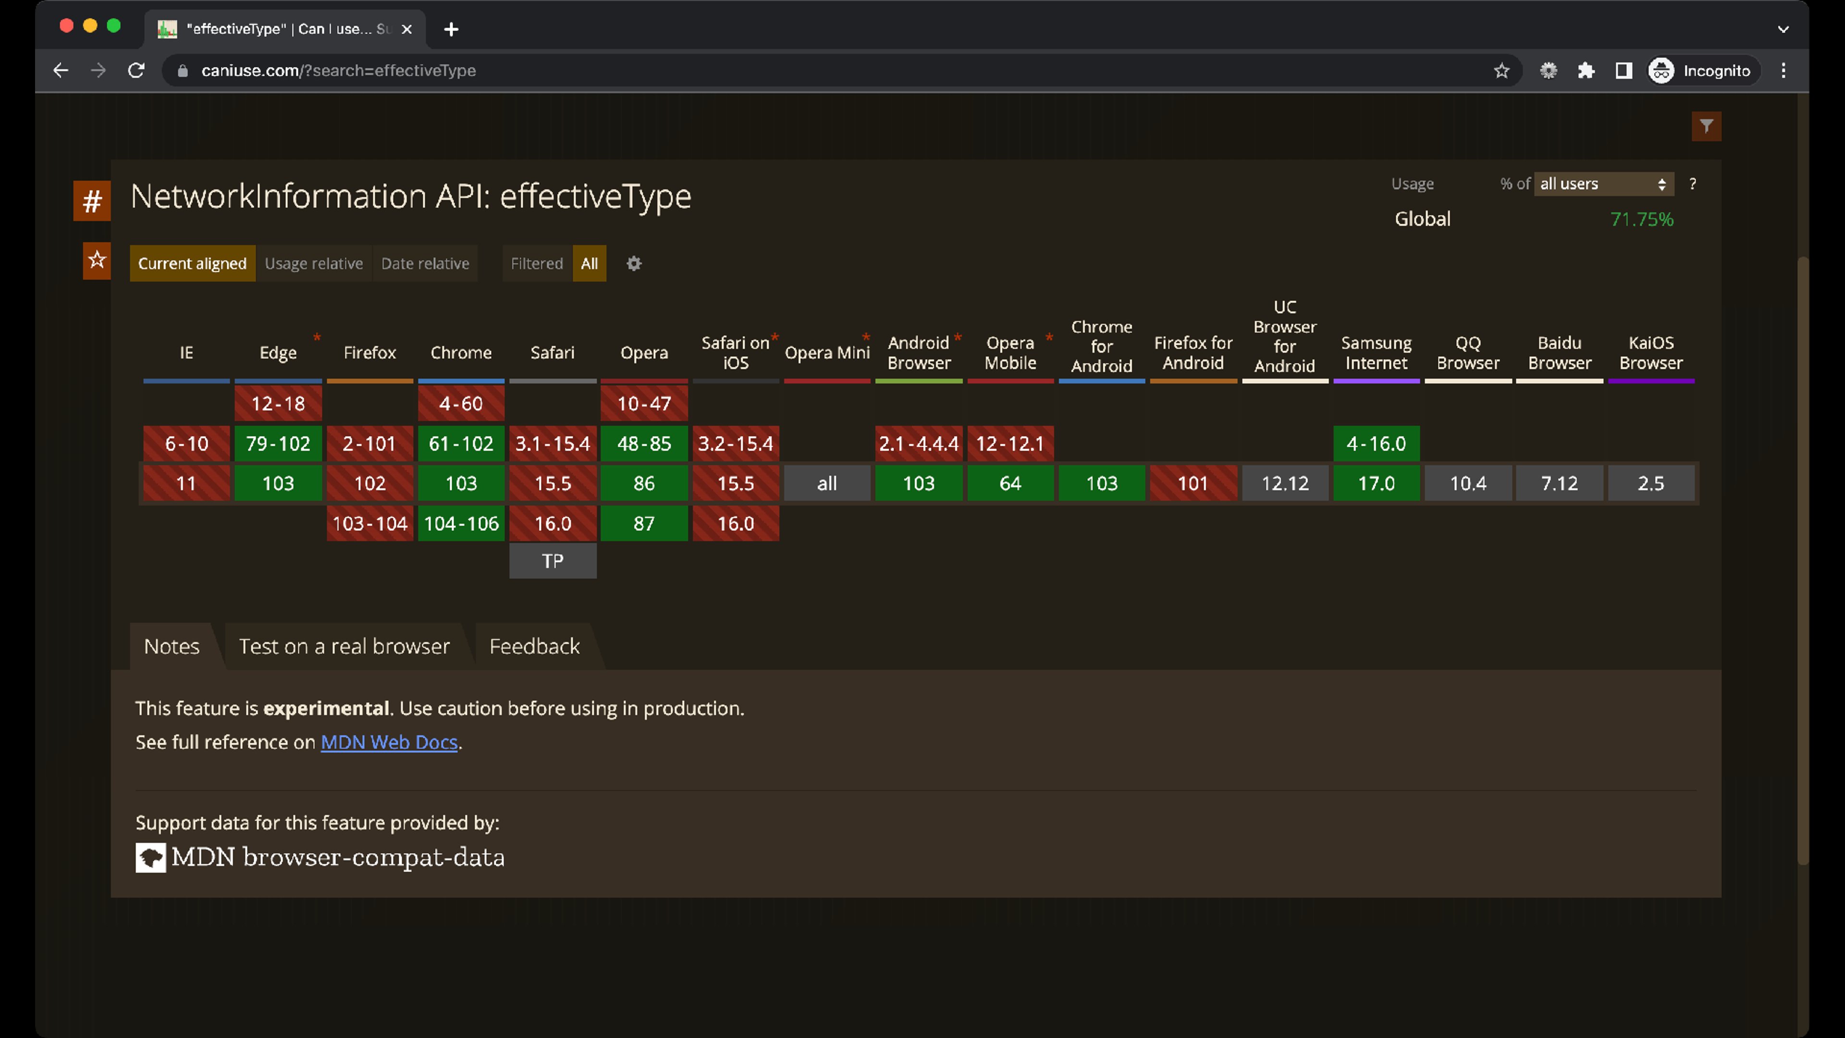This screenshot has height=1038, width=1845.
Task: Click the usage help question mark
Action: (1692, 184)
